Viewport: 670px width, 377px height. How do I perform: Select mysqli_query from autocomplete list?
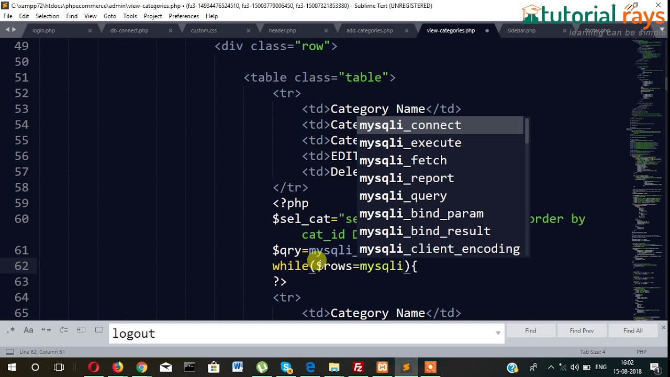(x=440, y=196)
